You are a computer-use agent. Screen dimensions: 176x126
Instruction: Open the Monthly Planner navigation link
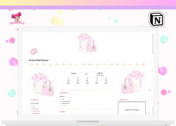tap(36, 113)
